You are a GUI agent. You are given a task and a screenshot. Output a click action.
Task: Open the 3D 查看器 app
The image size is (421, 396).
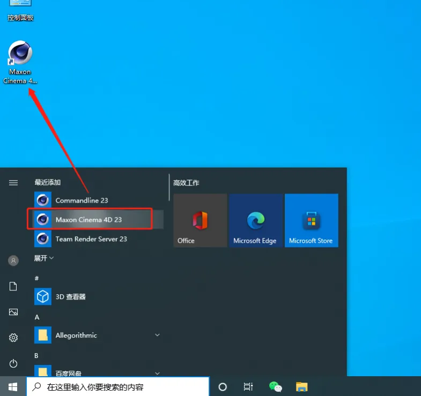pyautogui.click(x=98, y=296)
